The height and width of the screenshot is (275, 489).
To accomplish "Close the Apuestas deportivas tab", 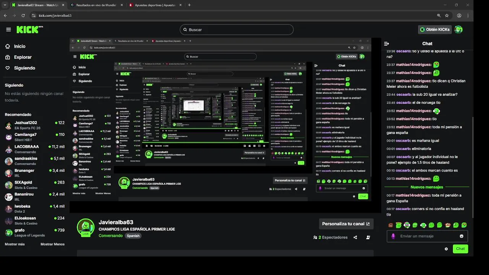I will coord(180,5).
